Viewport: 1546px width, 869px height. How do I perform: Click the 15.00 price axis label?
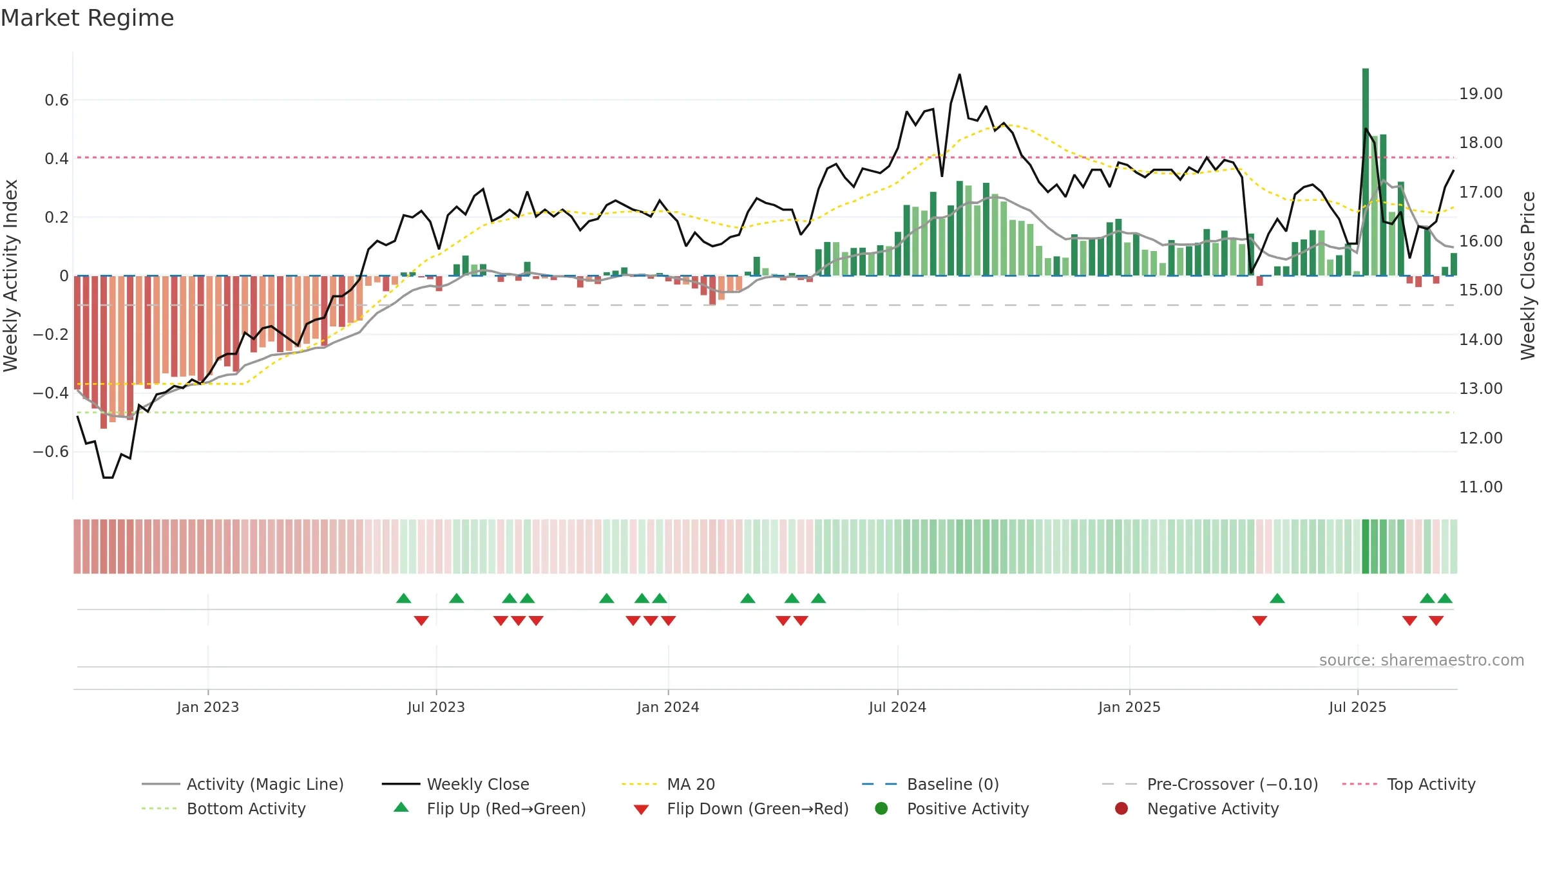pos(1481,290)
